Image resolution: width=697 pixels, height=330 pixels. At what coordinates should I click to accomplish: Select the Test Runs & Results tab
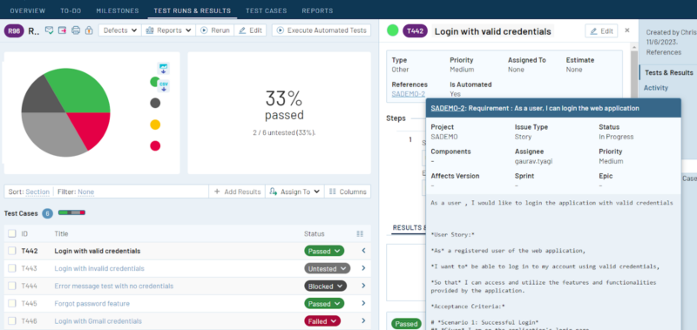pos(193,10)
